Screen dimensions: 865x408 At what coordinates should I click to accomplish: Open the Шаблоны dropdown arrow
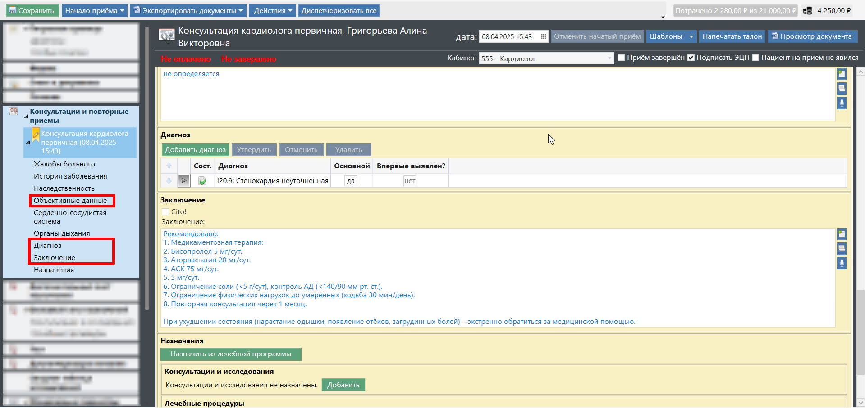tap(691, 36)
